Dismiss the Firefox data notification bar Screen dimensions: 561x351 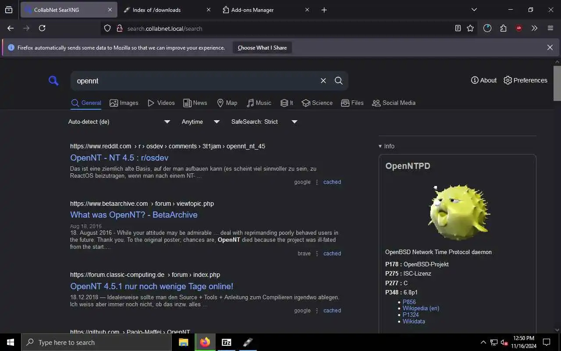[x=550, y=47]
